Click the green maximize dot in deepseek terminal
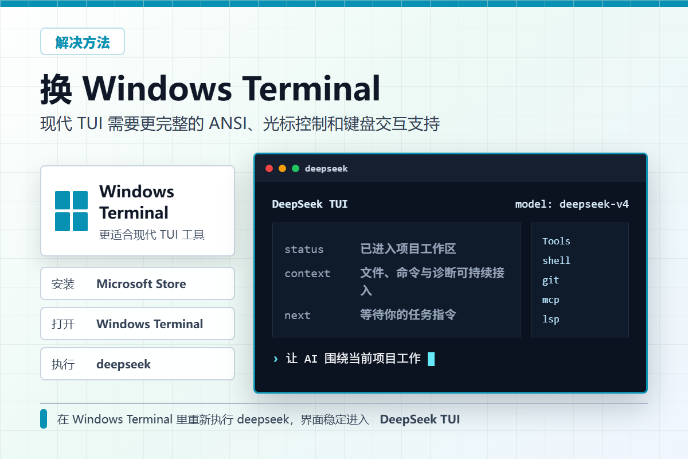The height and width of the screenshot is (459, 688). 295,169
